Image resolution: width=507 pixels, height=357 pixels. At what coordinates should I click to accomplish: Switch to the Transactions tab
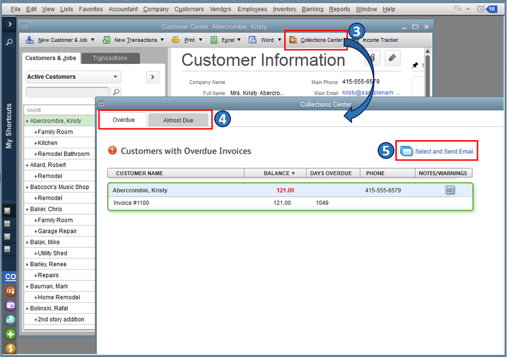[x=110, y=58]
